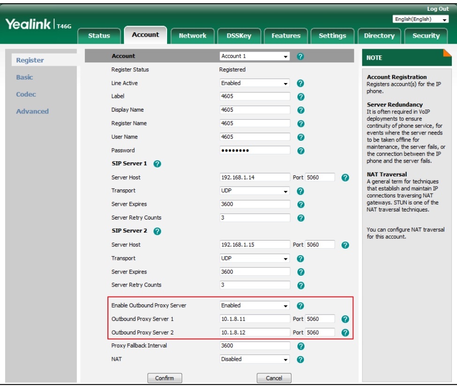457x386 pixels.
Task: Open Basic in the sidebar
Action: click(x=24, y=77)
